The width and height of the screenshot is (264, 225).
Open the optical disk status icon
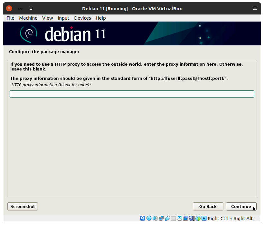click(x=149, y=218)
